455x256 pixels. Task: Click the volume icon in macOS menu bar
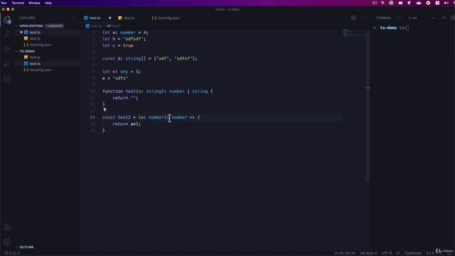click(446, 3)
